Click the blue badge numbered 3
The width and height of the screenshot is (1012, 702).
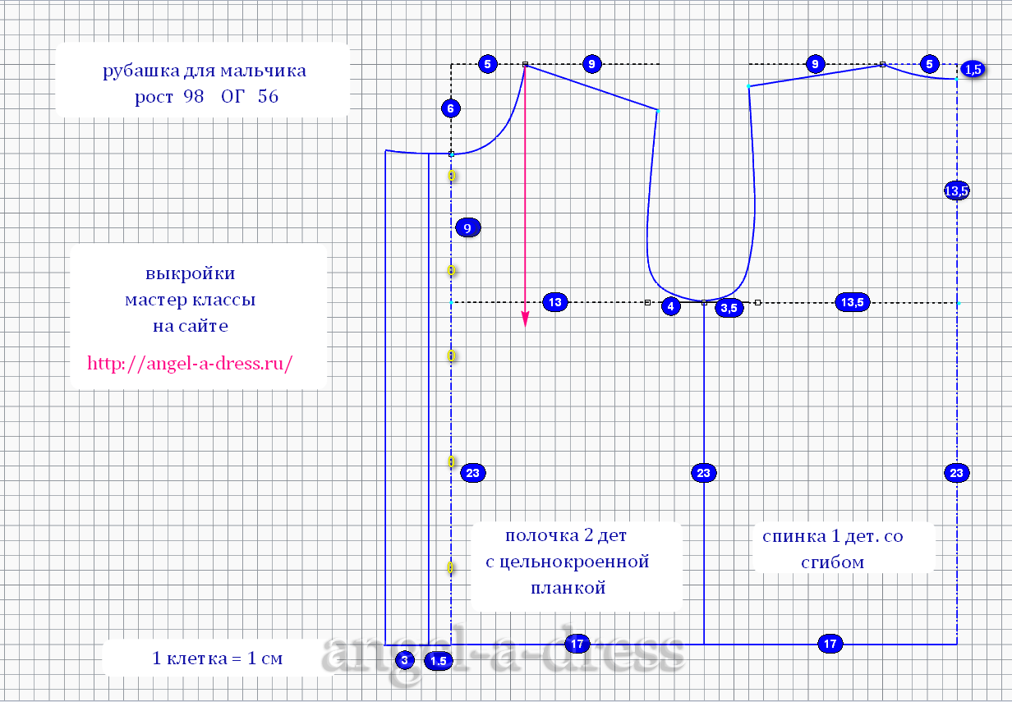404,659
